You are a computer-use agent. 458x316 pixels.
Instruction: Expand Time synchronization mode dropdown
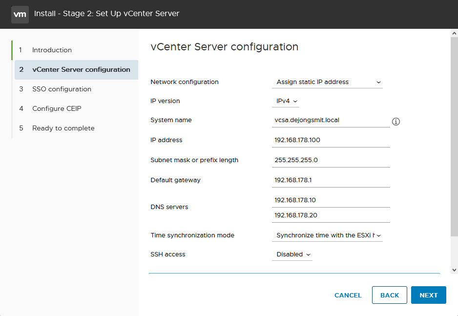327,235
